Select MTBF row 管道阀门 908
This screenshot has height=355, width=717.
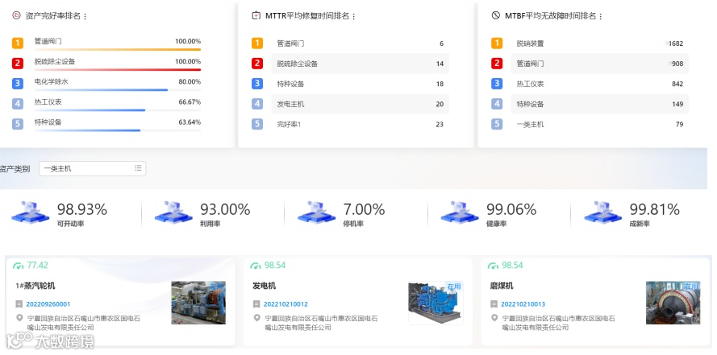600,64
